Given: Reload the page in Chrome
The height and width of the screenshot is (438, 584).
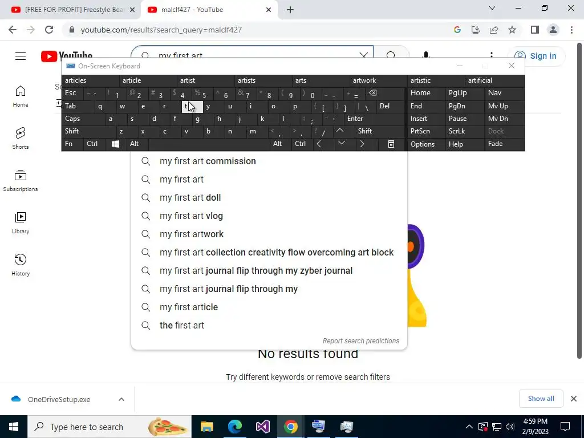Looking at the screenshot, I should (x=49, y=30).
